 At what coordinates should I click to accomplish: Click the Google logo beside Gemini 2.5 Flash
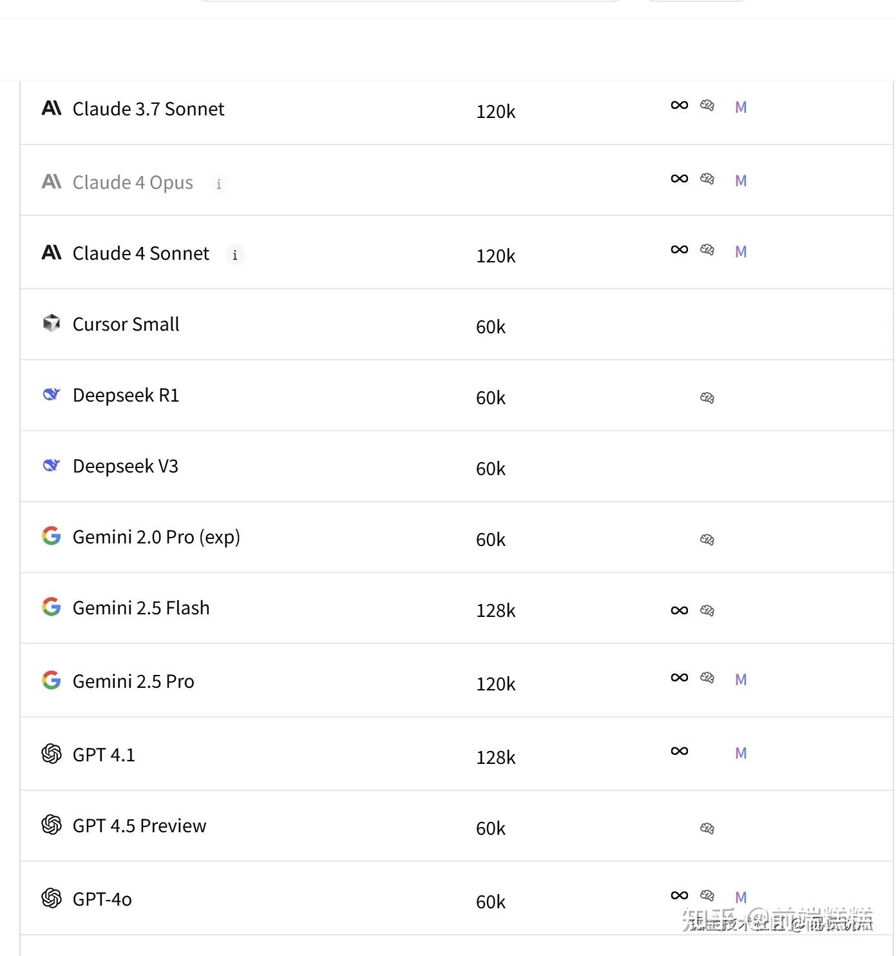coord(52,607)
